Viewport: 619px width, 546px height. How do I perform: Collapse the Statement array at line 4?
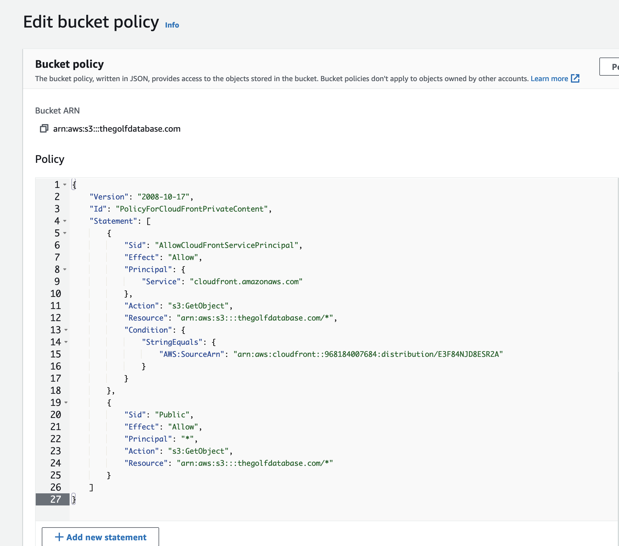[65, 221]
